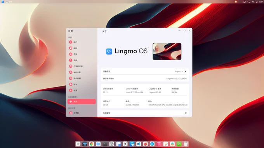This screenshot has width=264, height=148.
Task: Open the rocket launcher in the dock
Action: (x=78, y=144)
